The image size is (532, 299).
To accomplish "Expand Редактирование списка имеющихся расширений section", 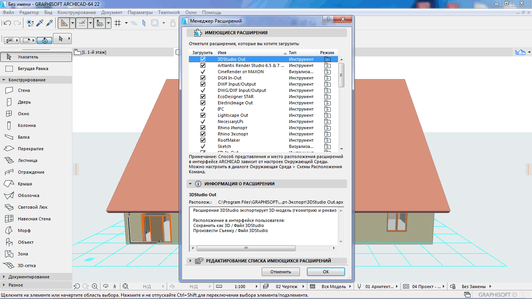I will pos(190,261).
